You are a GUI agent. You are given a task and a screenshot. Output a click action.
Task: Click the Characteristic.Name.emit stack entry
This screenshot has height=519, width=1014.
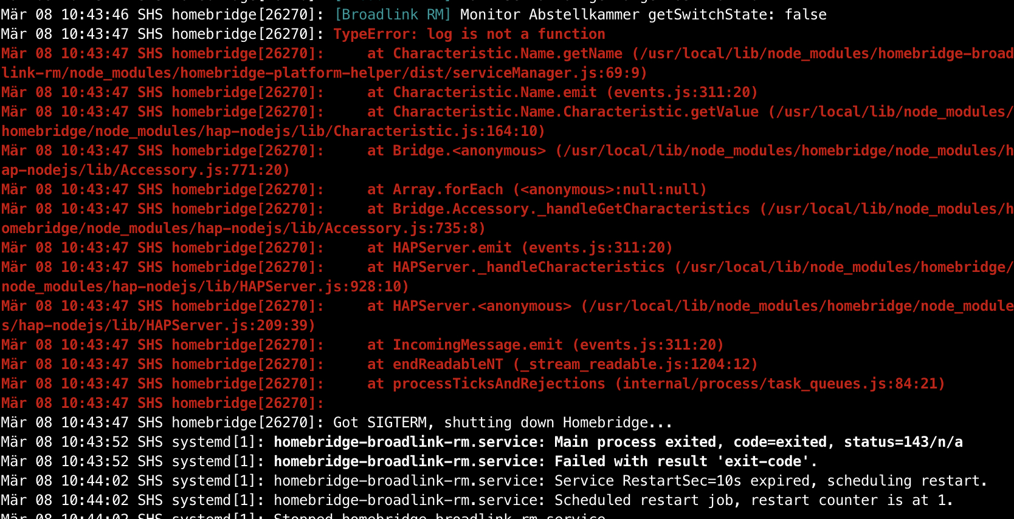coord(495,92)
